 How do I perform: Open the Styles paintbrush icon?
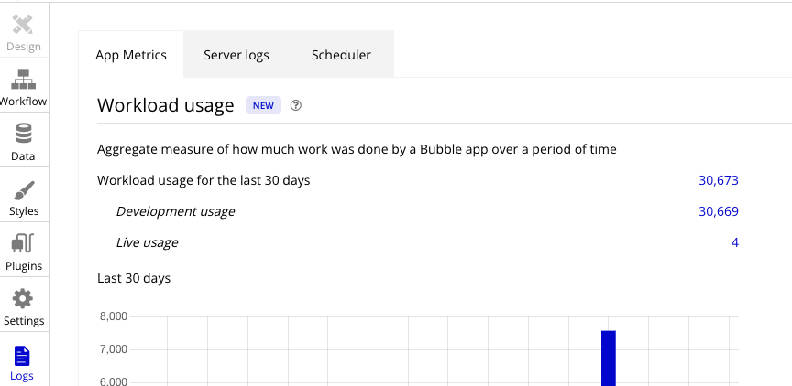coord(23,190)
